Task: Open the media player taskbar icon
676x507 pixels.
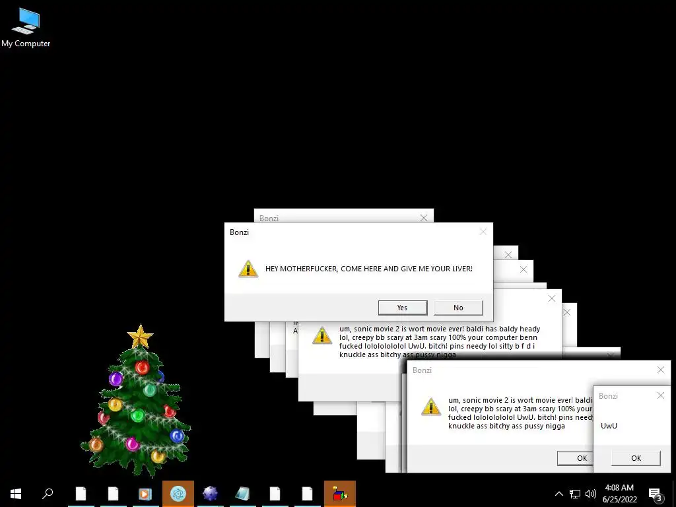Action: pos(145,494)
